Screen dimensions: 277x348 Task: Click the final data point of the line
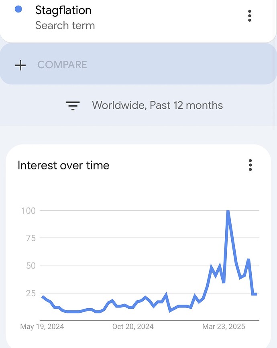[x=256, y=294]
